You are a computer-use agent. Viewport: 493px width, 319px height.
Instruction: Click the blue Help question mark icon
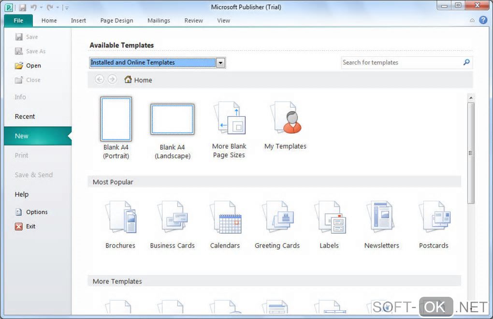pos(483,20)
